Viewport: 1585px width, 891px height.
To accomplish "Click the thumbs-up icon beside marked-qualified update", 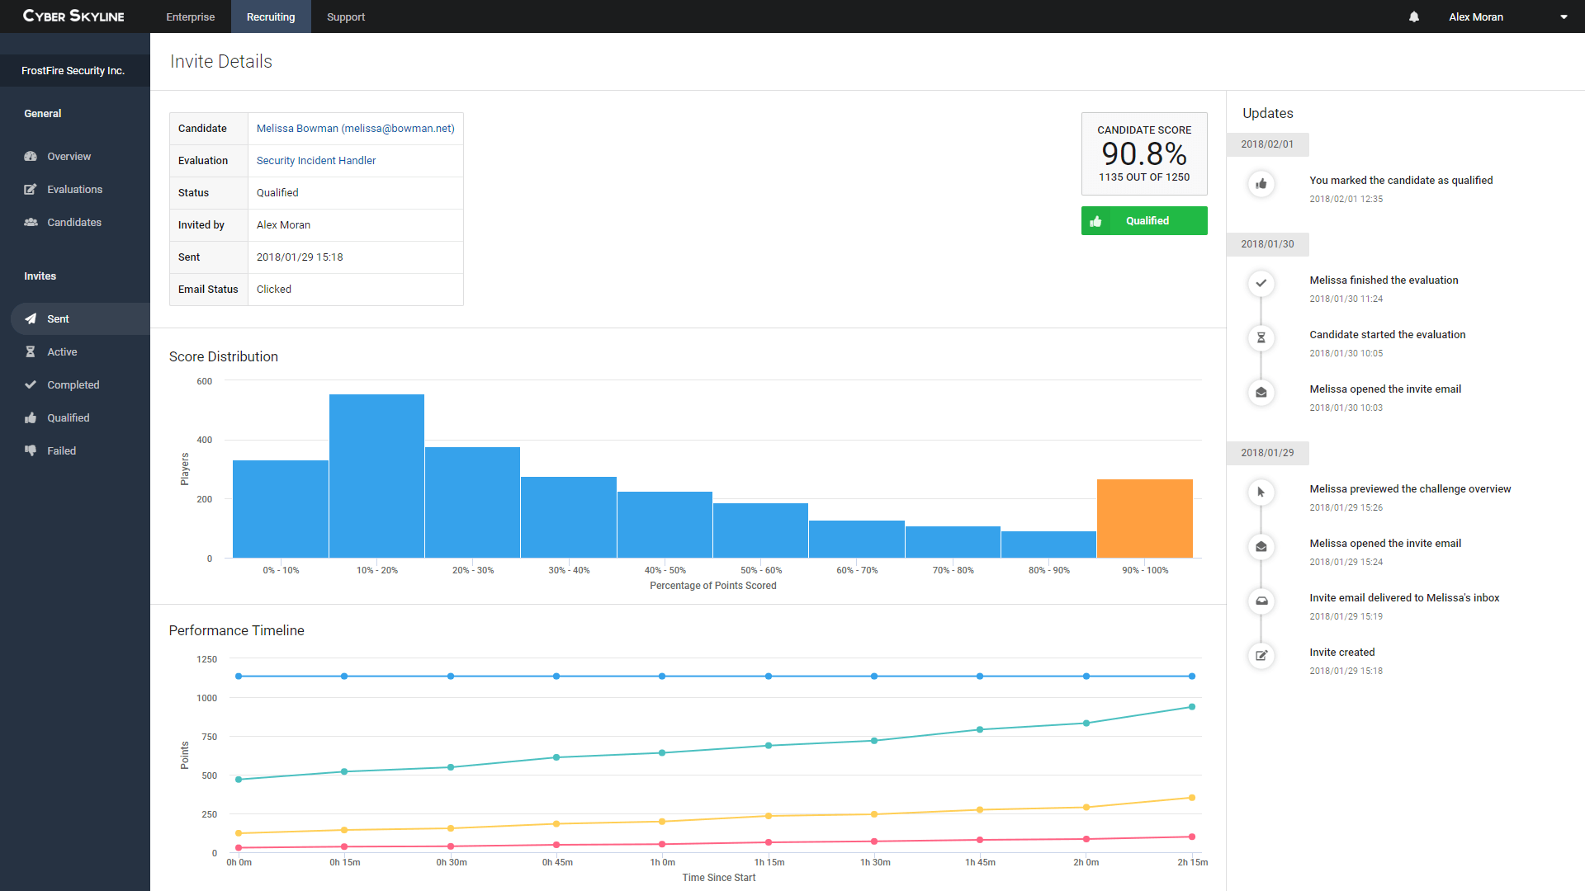I will pos(1261,184).
